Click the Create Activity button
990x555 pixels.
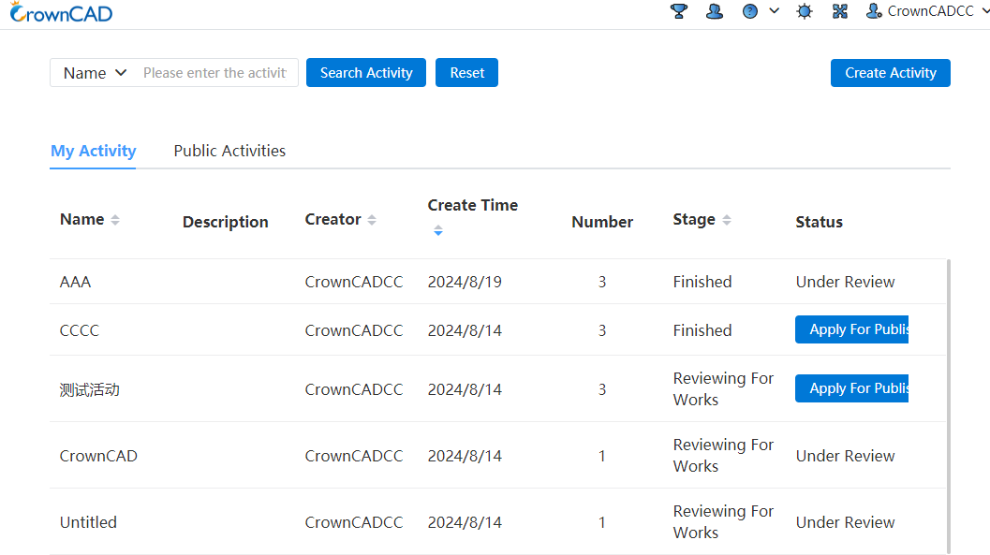pyautogui.click(x=890, y=72)
